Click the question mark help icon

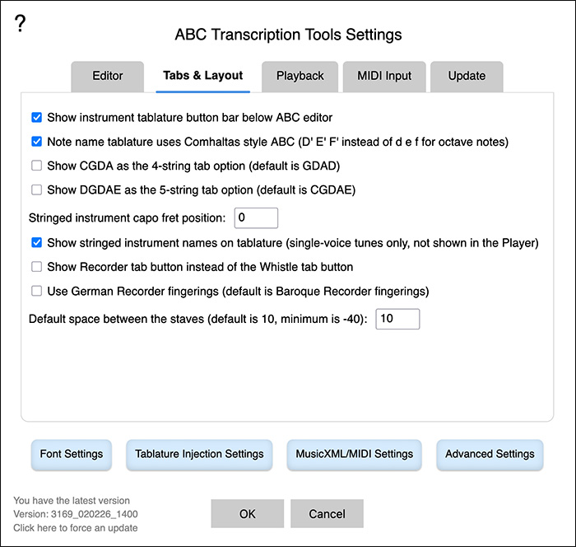coord(21,24)
